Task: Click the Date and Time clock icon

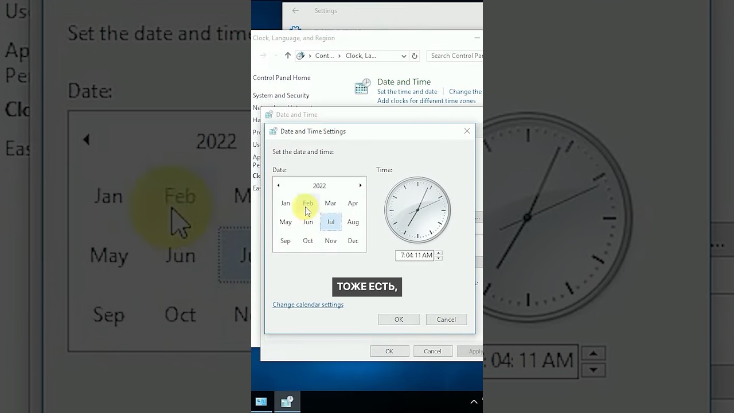Action: (x=362, y=87)
